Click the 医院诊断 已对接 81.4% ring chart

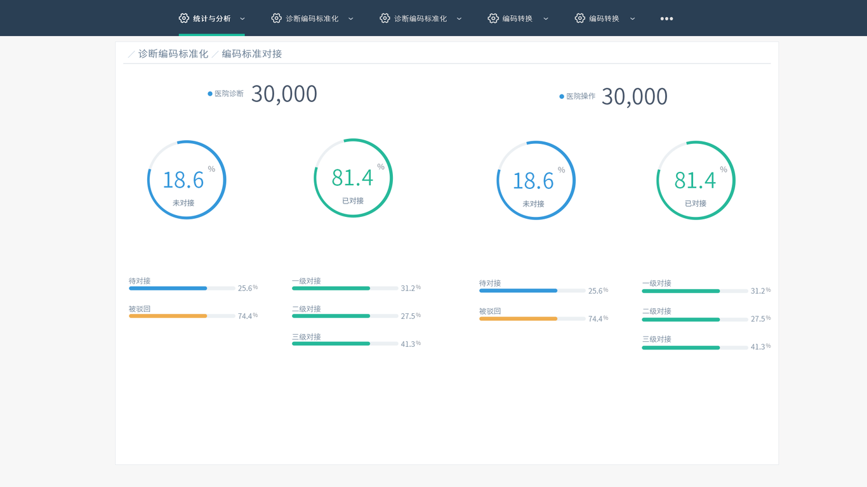(354, 178)
